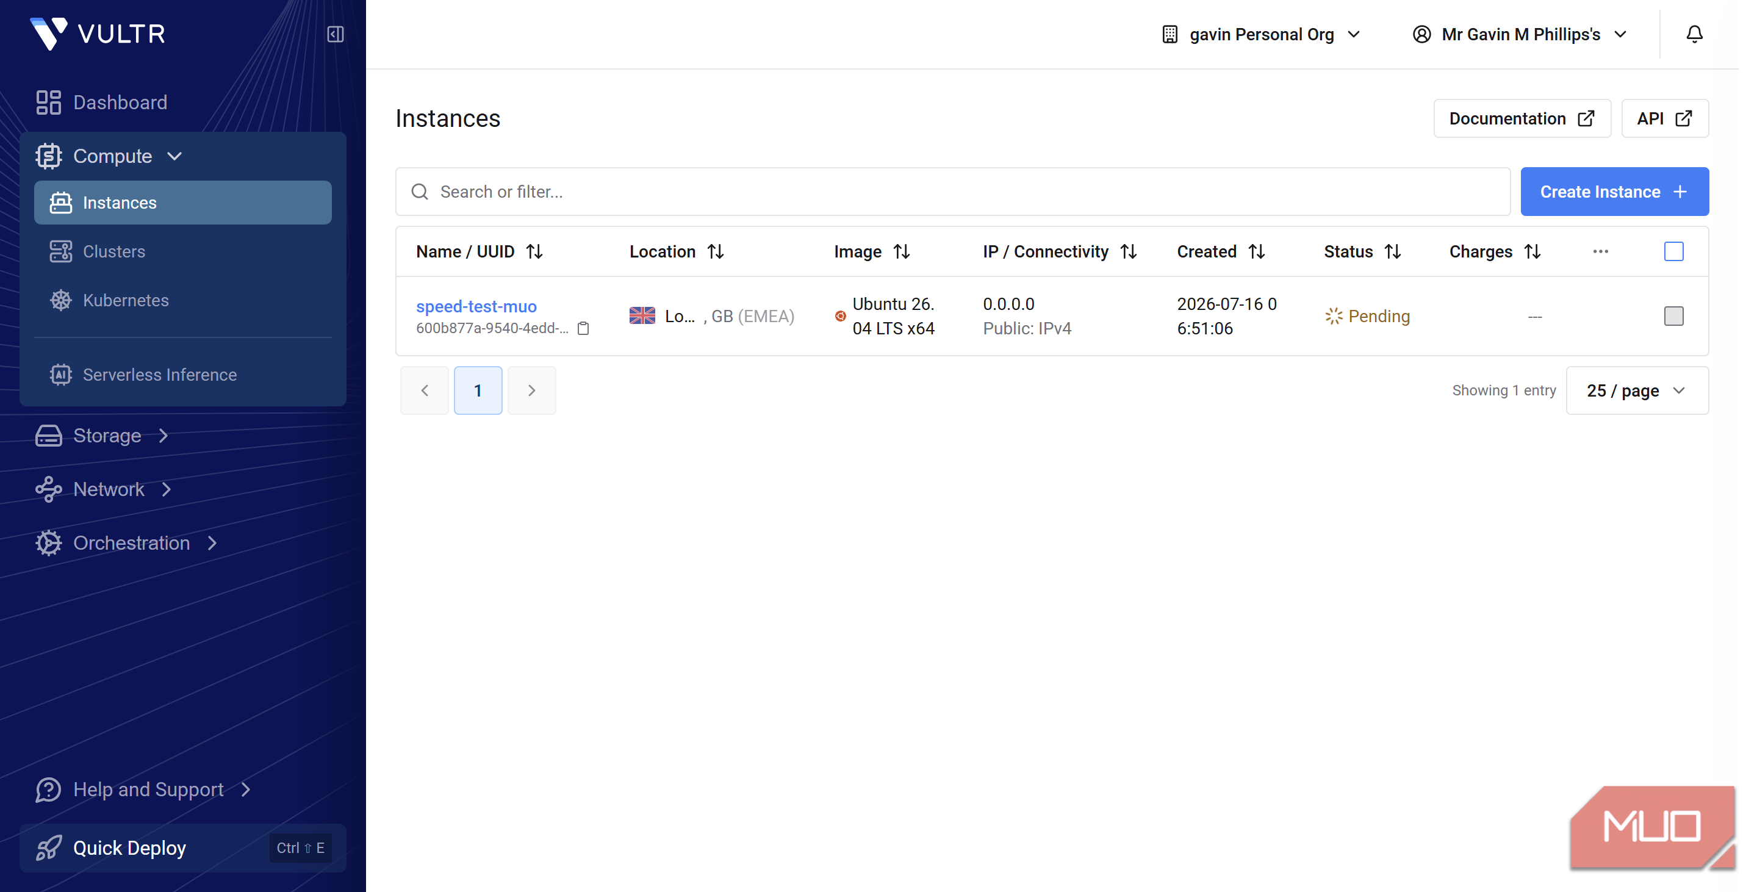1757x892 pixels.
Task: Click the Showing 1 entry text
Action: [1504, 390]
